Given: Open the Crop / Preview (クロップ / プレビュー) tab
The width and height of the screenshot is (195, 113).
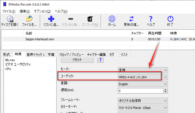Looking at the screenshot, I should pyautogui.click(x=72, y=54).
